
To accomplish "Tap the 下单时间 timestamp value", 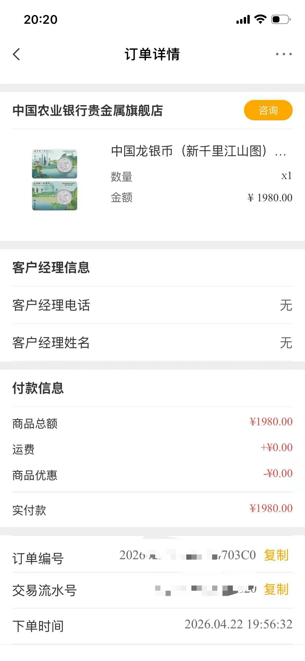I will click(x=238, y=624).
